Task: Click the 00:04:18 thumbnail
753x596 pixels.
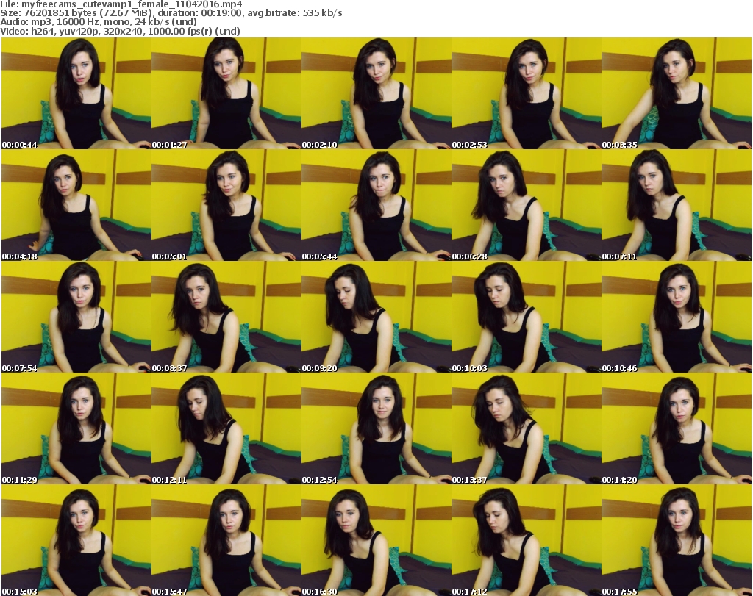Action: (x=76, y=206)
